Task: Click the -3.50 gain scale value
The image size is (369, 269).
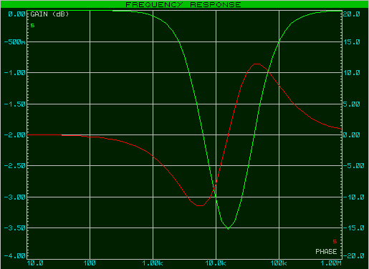Action: tap(15, 228)
